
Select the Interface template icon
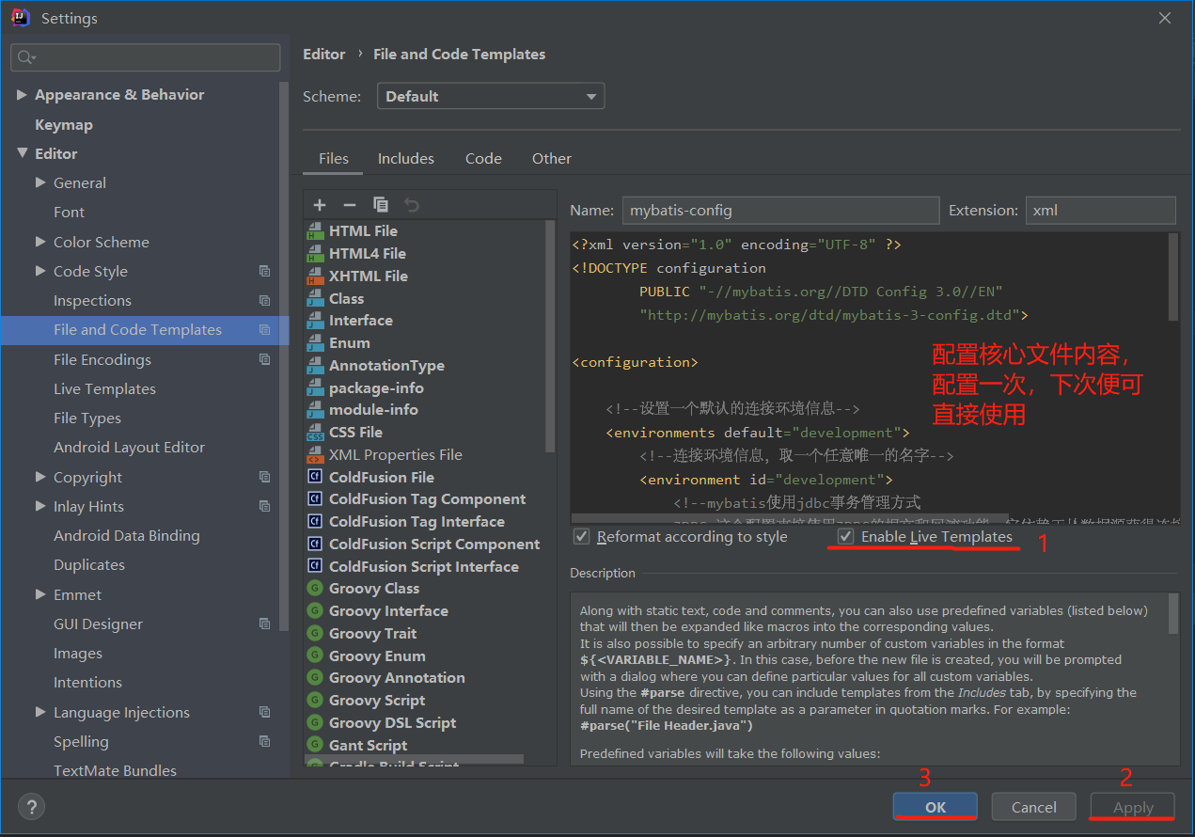coord(315,321)
